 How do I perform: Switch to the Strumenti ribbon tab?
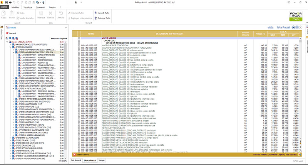pyautogui.click(x=40, y=7)
